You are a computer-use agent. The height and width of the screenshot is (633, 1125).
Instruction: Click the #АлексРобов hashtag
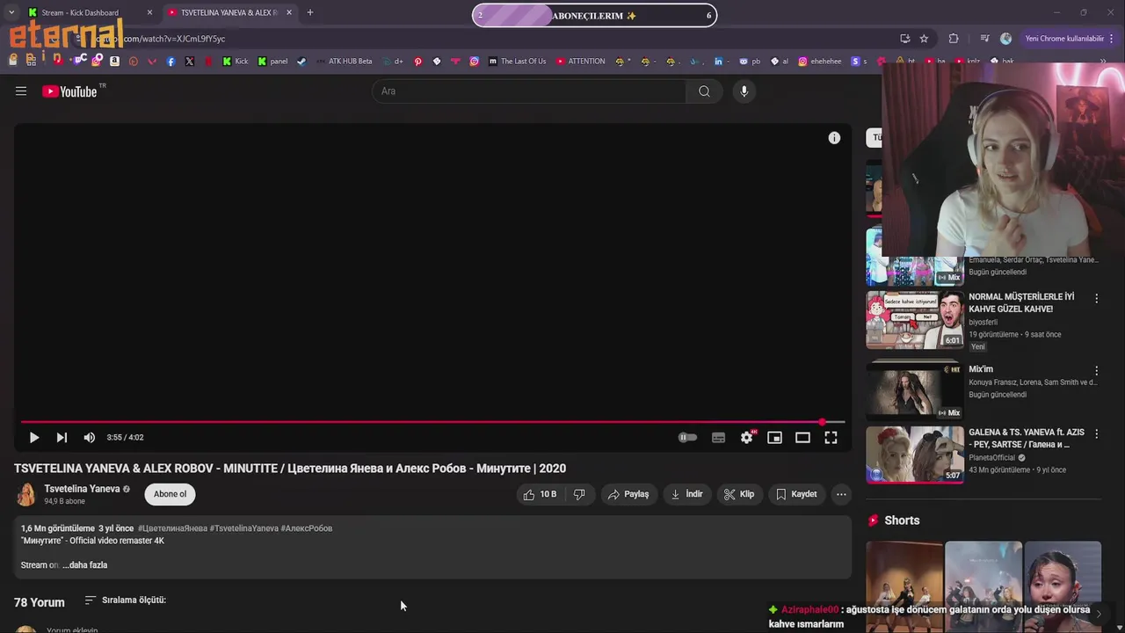click(307, 528)
